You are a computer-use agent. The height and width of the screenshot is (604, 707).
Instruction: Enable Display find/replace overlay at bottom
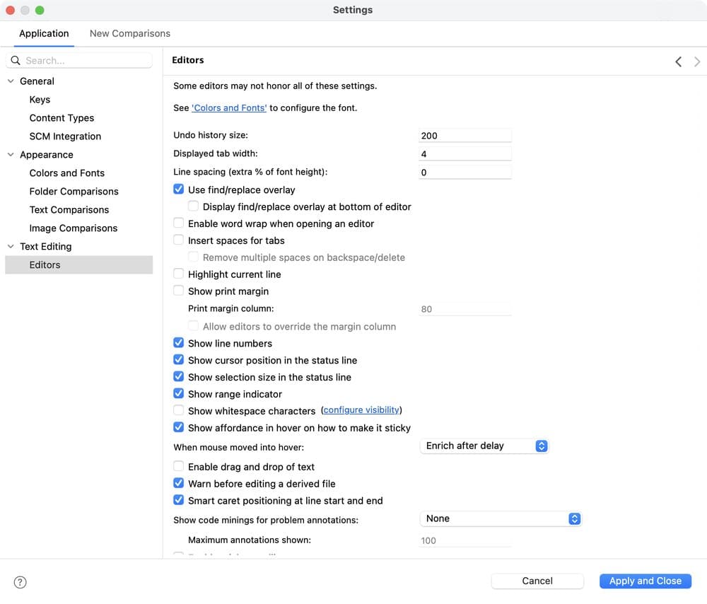pos(193,206)
